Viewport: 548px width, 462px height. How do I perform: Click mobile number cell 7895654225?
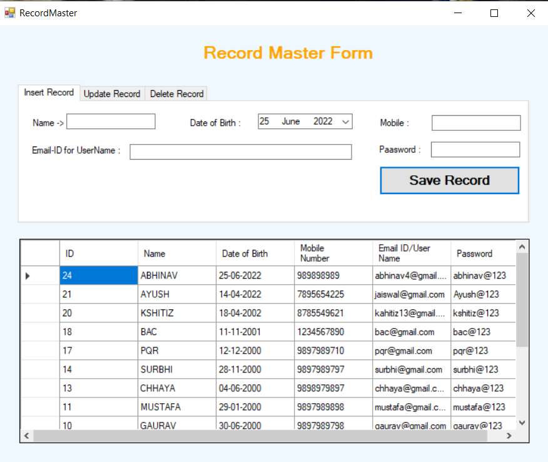coord(333,294)
